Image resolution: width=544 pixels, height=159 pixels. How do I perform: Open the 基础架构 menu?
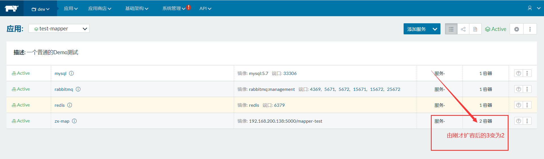pos(137,9)
